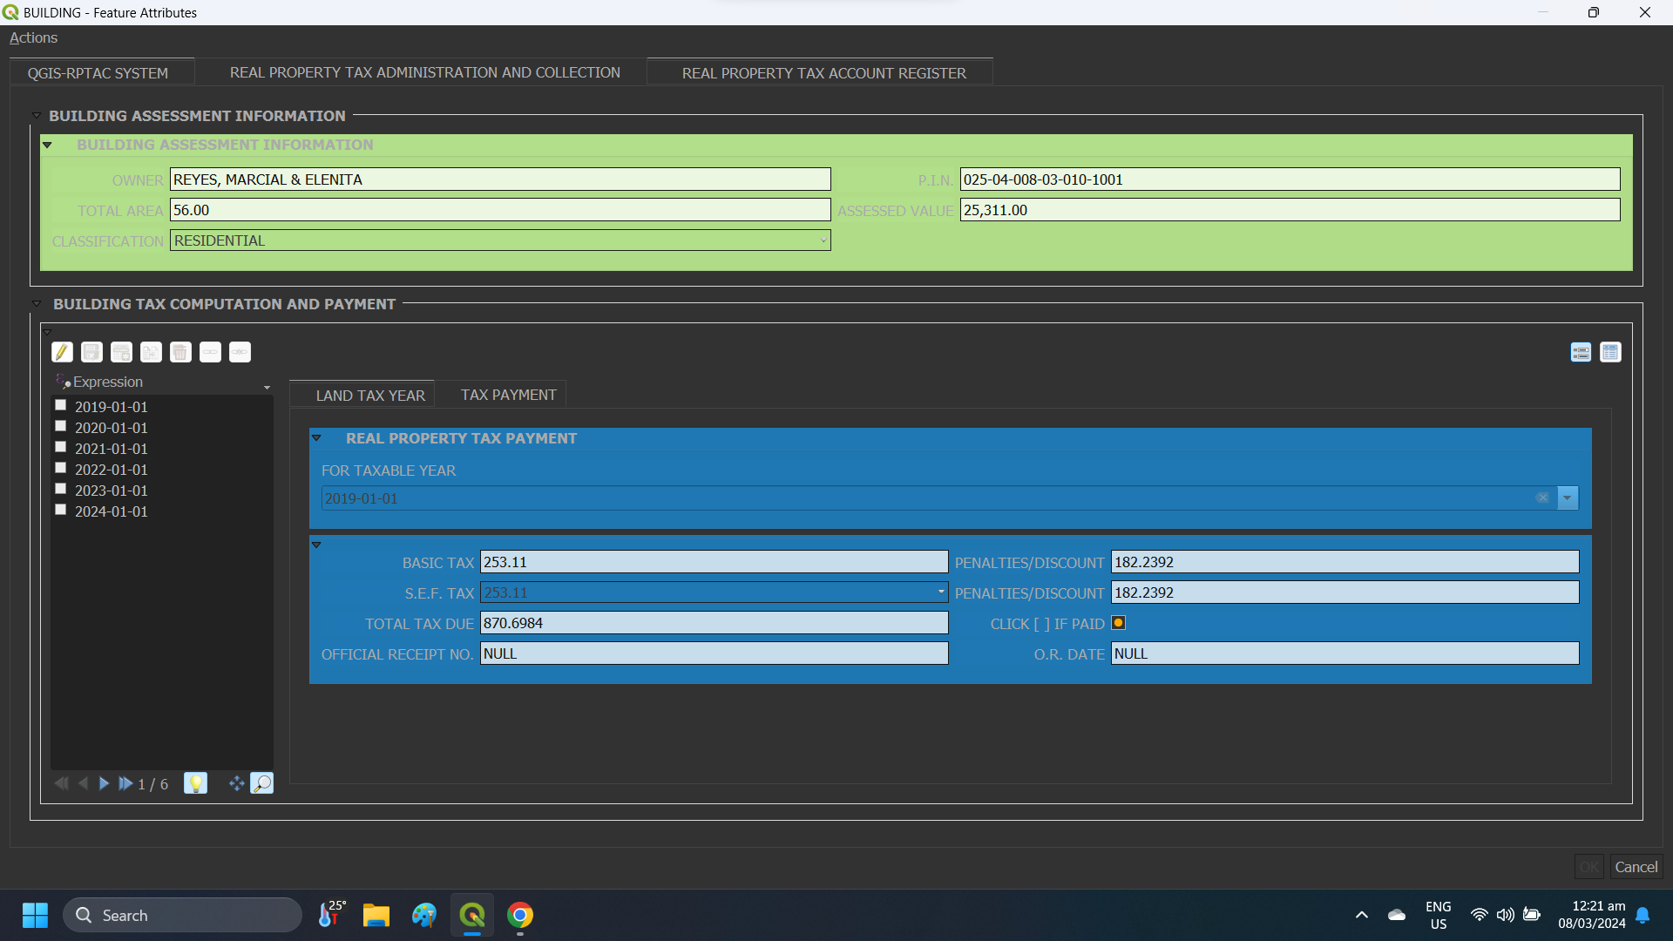Open the Actions menu
The image size is (1673, 941).
(x=33, y=37)
